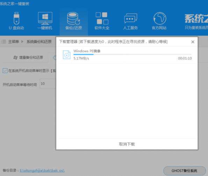Click the 下载管理器 dialog title text
The height and width of the screenshot is (176, 208).
click(113, 42)
